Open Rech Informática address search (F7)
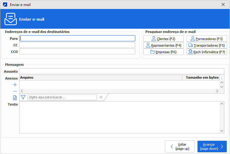Viewport: 230px width, 154px height. point(207,52)
